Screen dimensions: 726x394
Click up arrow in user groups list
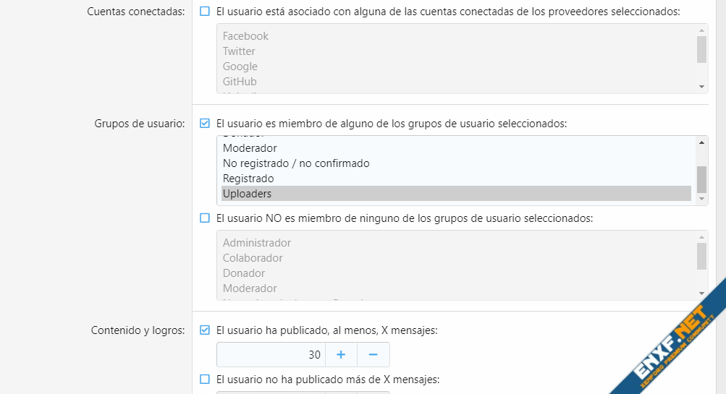pos(701,142)
